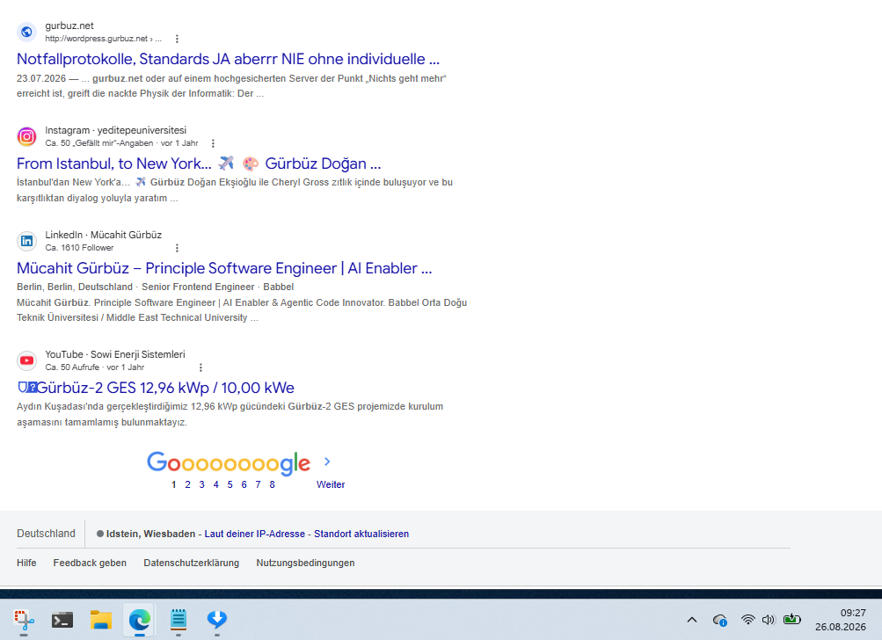
Task: Open Mücahit Gürbüz Principle Software Engineer result
Action: click(224, 268)
